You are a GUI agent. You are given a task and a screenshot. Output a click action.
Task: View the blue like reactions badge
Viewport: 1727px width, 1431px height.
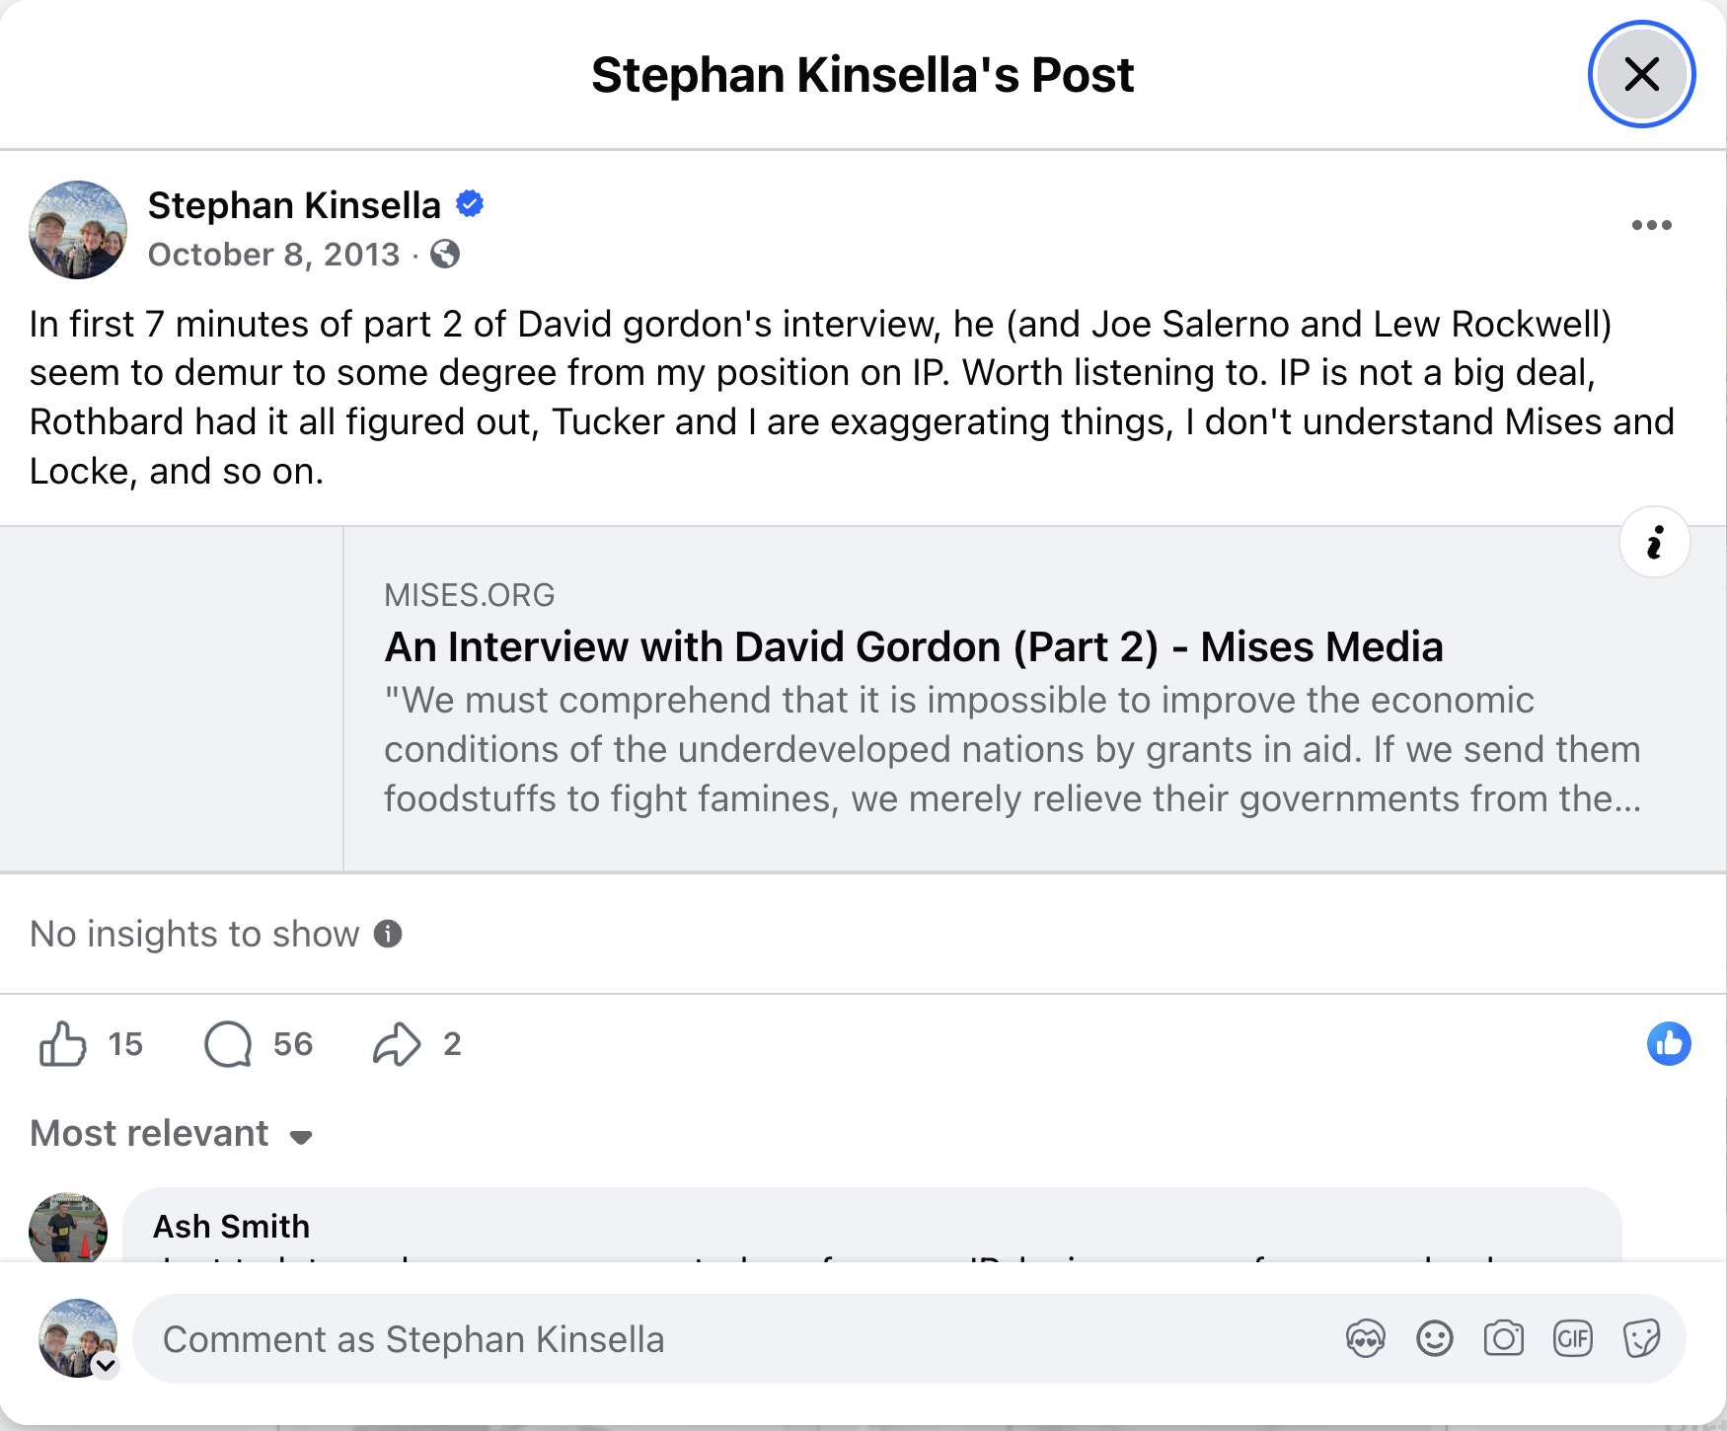point(1669,1043)
